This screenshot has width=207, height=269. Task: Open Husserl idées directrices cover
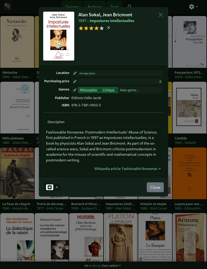(86, 237)
